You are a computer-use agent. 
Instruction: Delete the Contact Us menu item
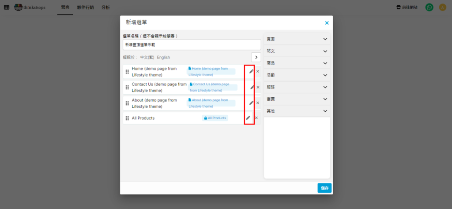(258, 87)
